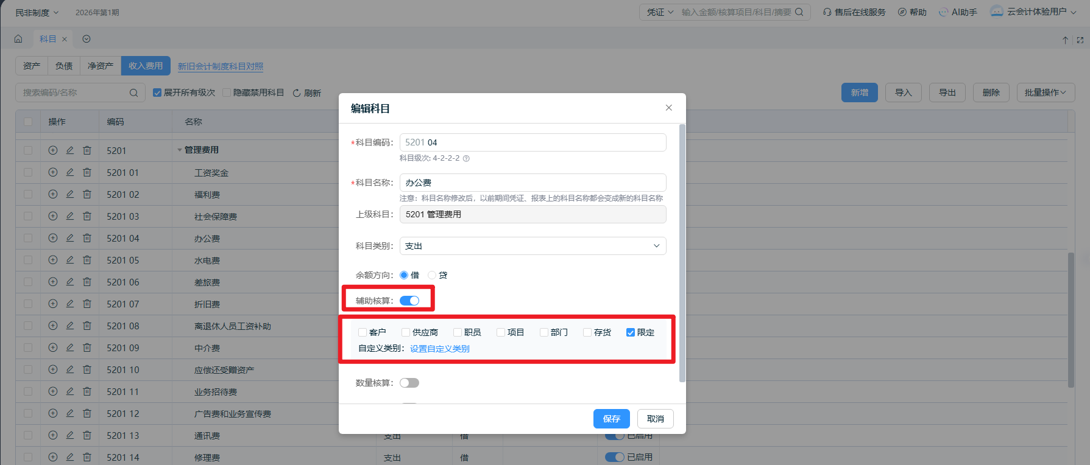Viewport: 1090px width, 465px height.
Task: Open the 设置自定义类别 link
Action: tap(439, 349)
